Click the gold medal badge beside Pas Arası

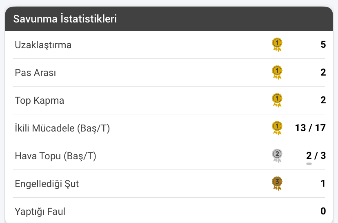[x=277, y=72]
